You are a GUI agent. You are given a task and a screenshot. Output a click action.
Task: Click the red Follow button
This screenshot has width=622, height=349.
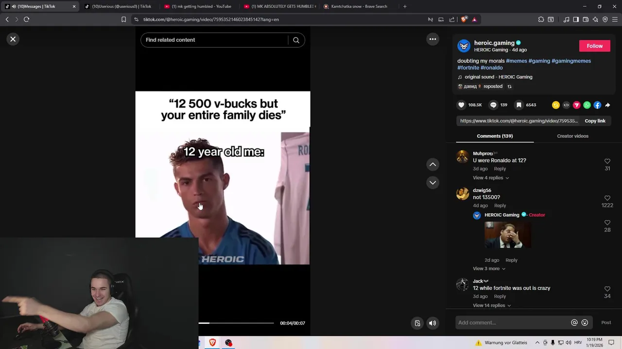[x=594, y=46]
